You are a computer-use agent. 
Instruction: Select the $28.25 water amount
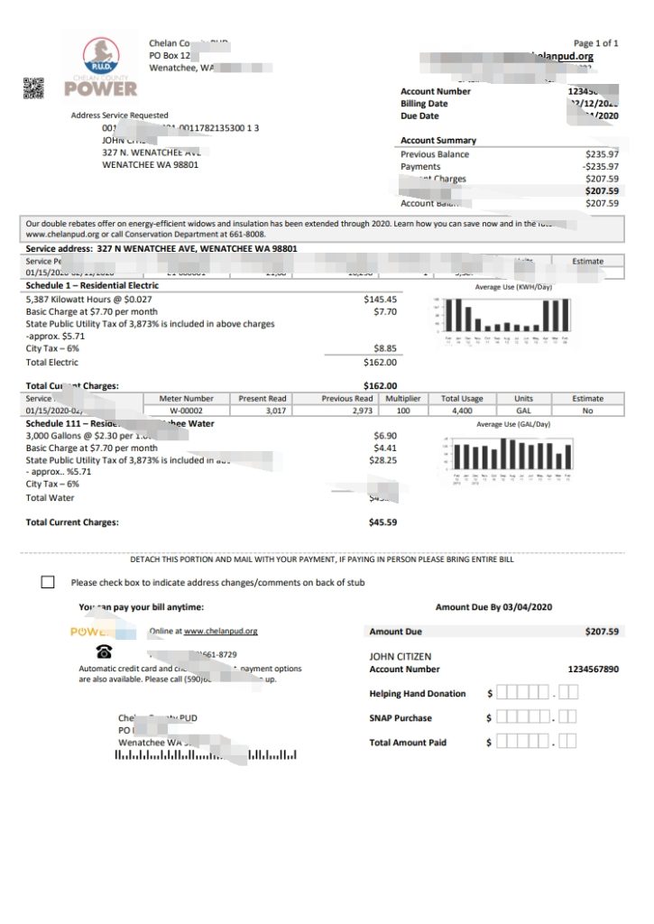coord(383,460)
